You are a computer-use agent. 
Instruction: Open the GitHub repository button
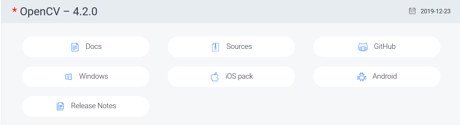coord(377,47)
